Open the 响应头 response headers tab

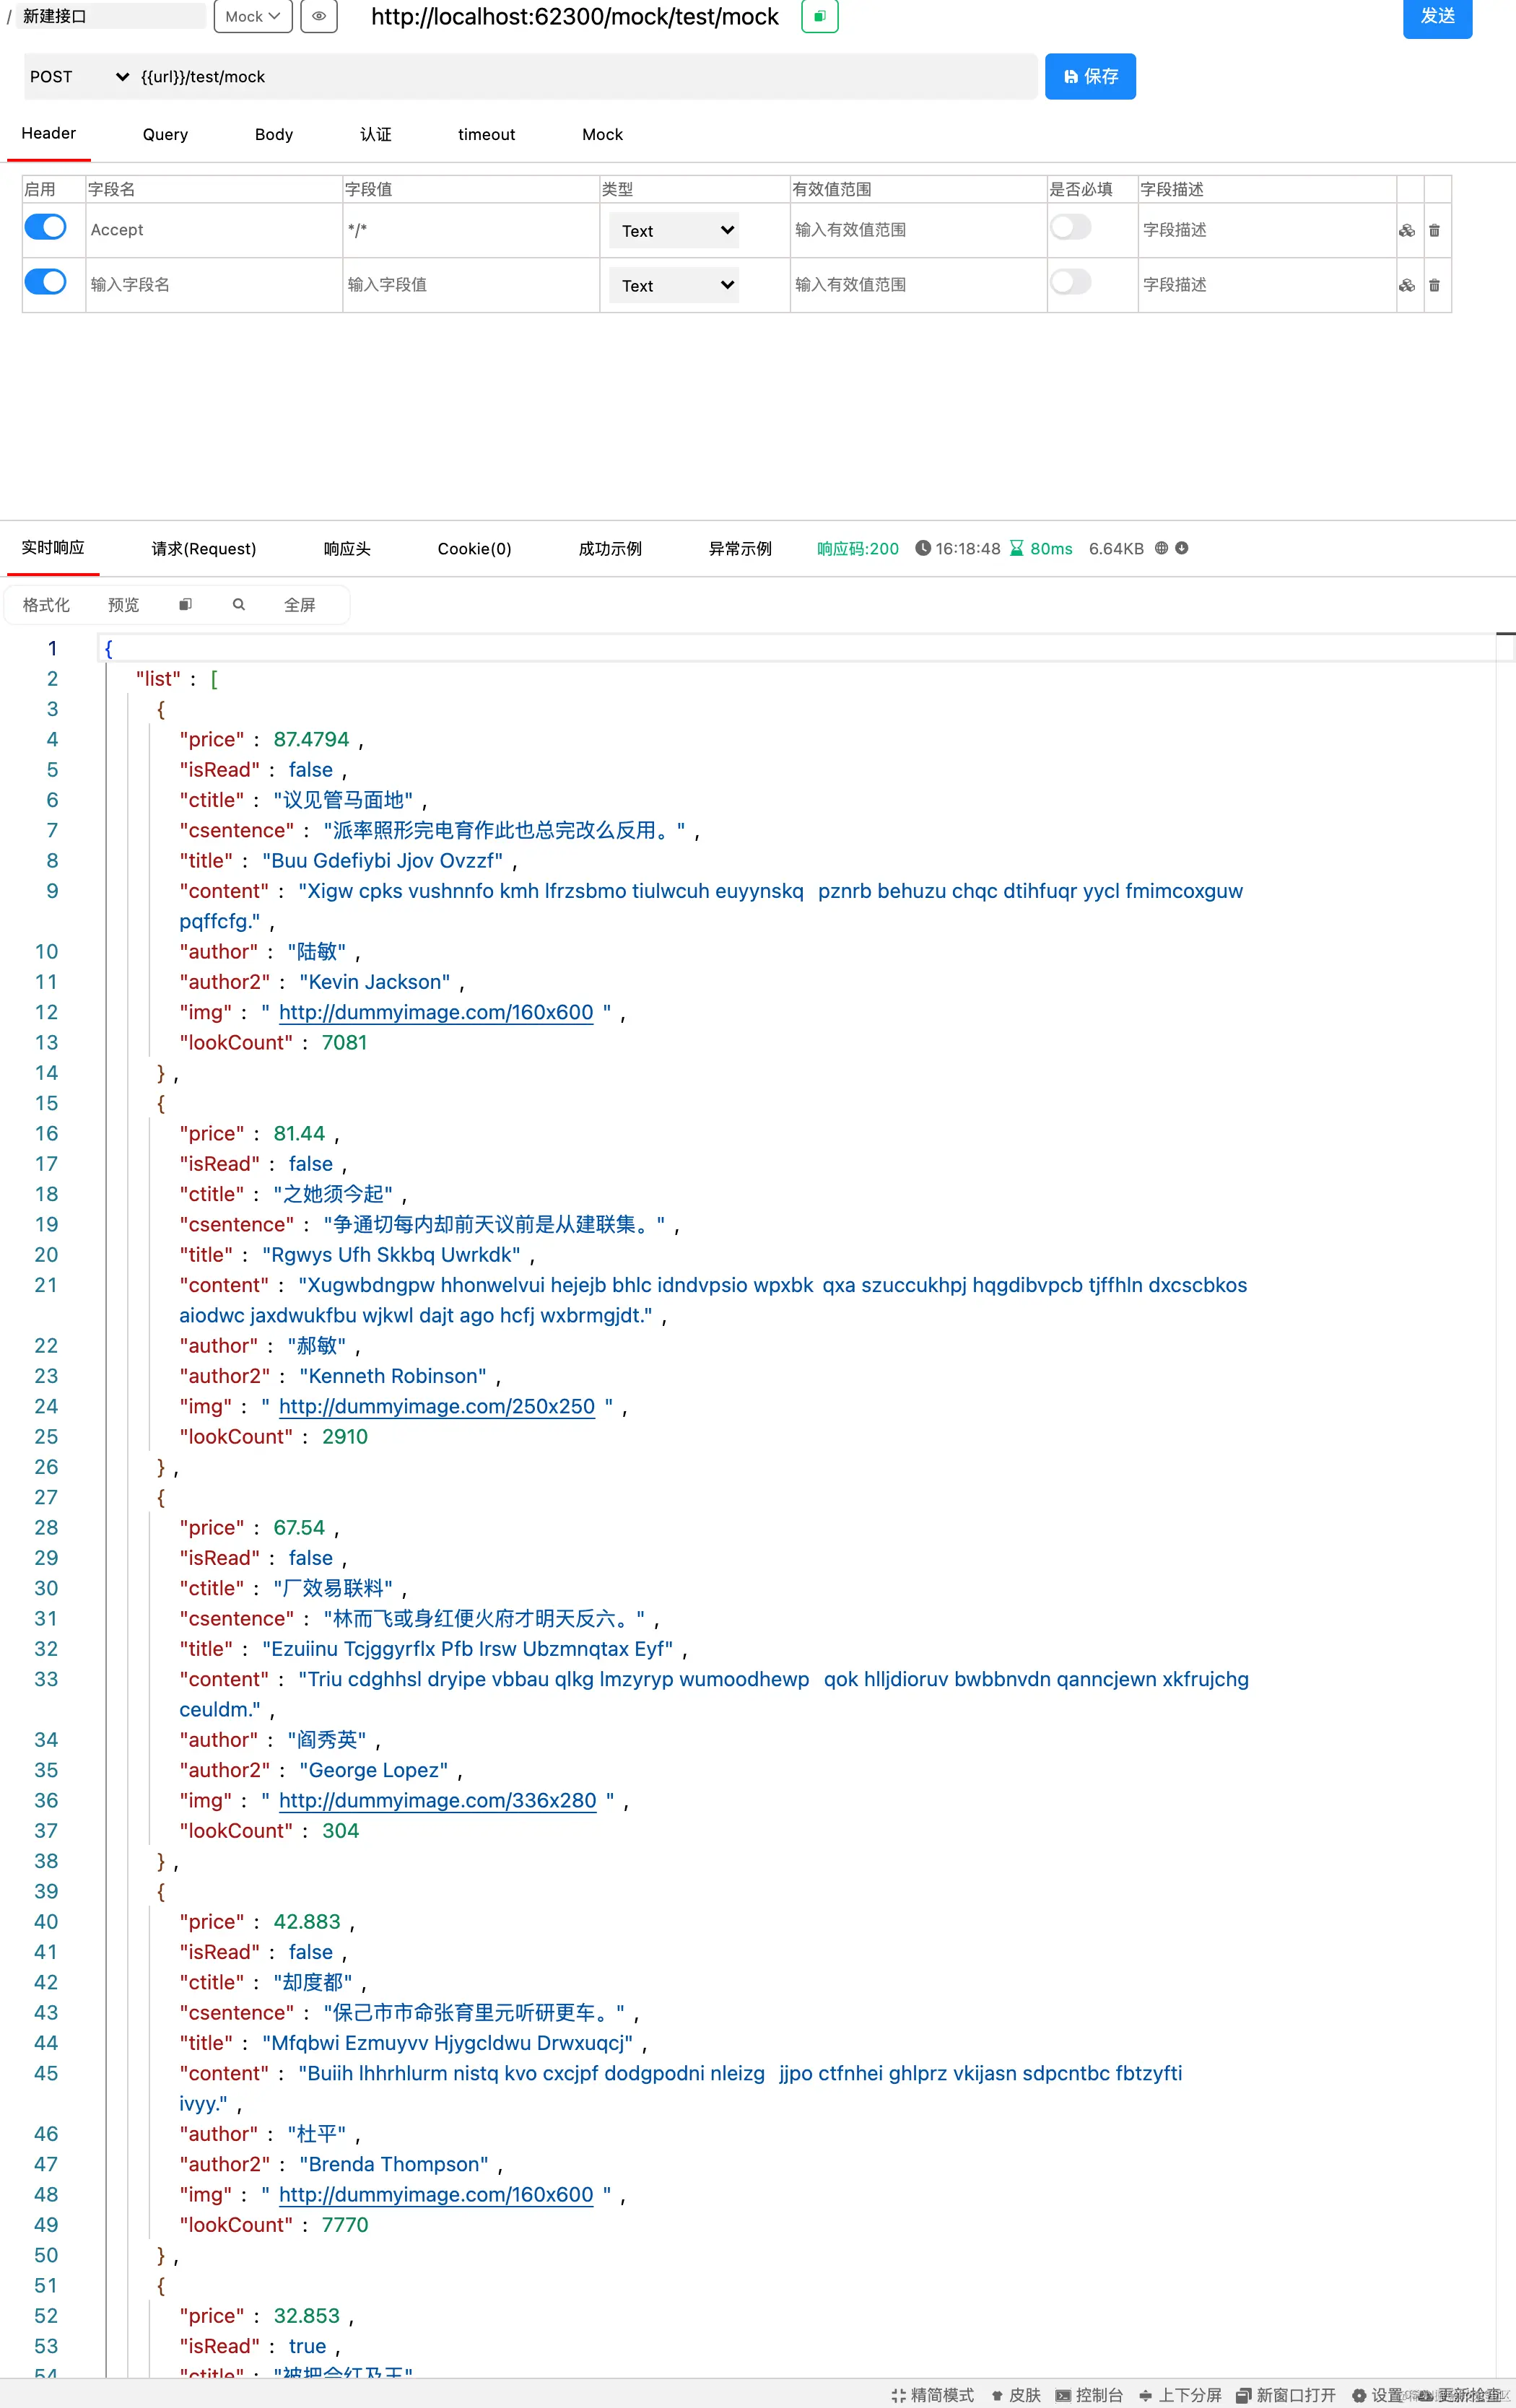point(346,548)
